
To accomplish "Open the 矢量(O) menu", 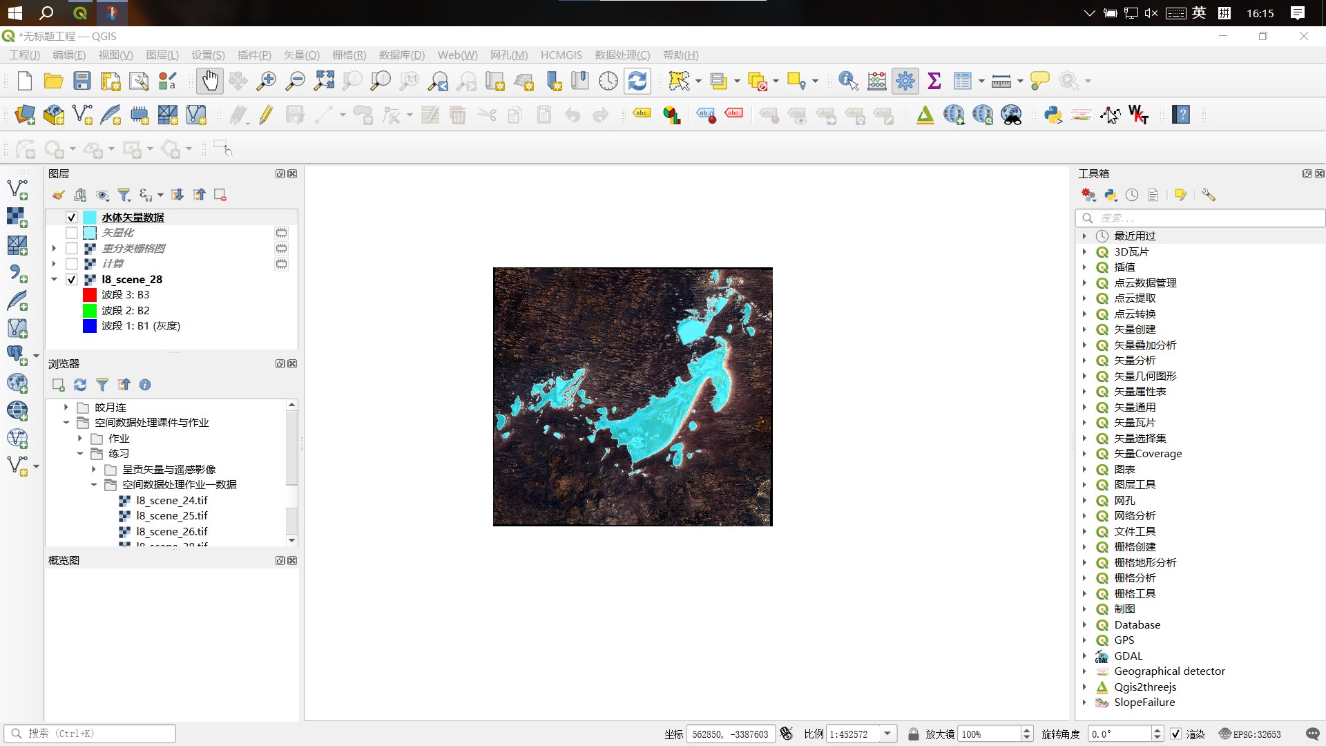I will point(302,55).
